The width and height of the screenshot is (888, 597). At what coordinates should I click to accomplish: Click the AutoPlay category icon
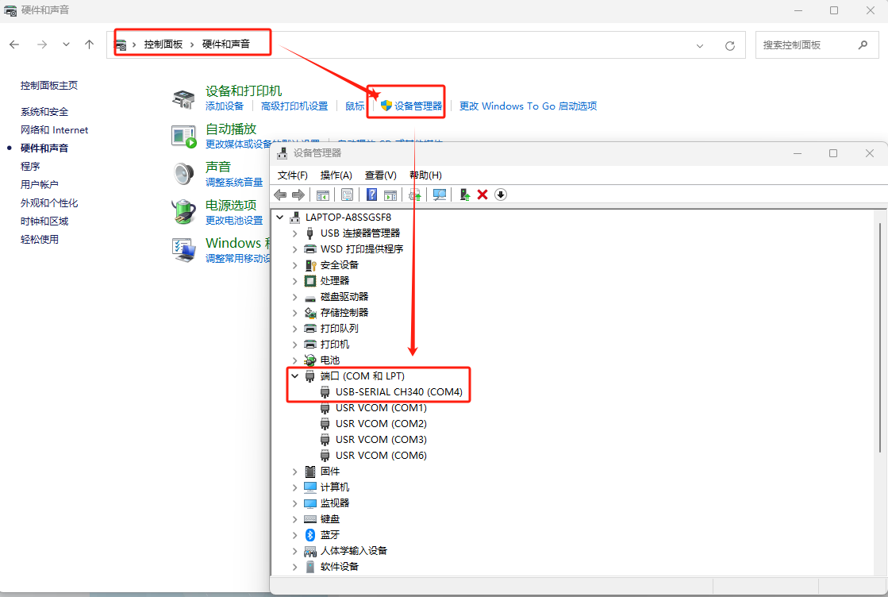pyautogui.click(x=183, y=137)
